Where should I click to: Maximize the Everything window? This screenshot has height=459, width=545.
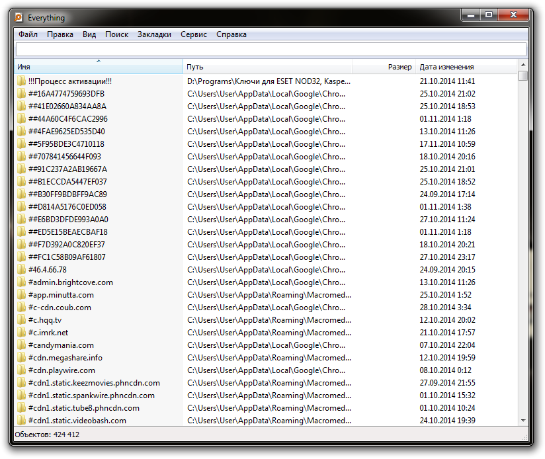[x=489, y=15]
